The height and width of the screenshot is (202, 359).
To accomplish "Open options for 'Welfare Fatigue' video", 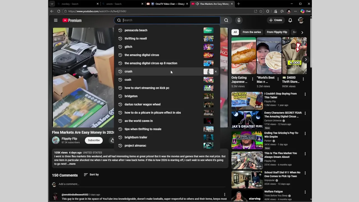I will pyautogui.click(x=305, y=192).
